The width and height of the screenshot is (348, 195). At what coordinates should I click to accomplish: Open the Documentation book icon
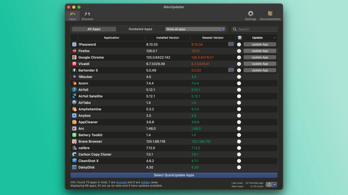270,14
